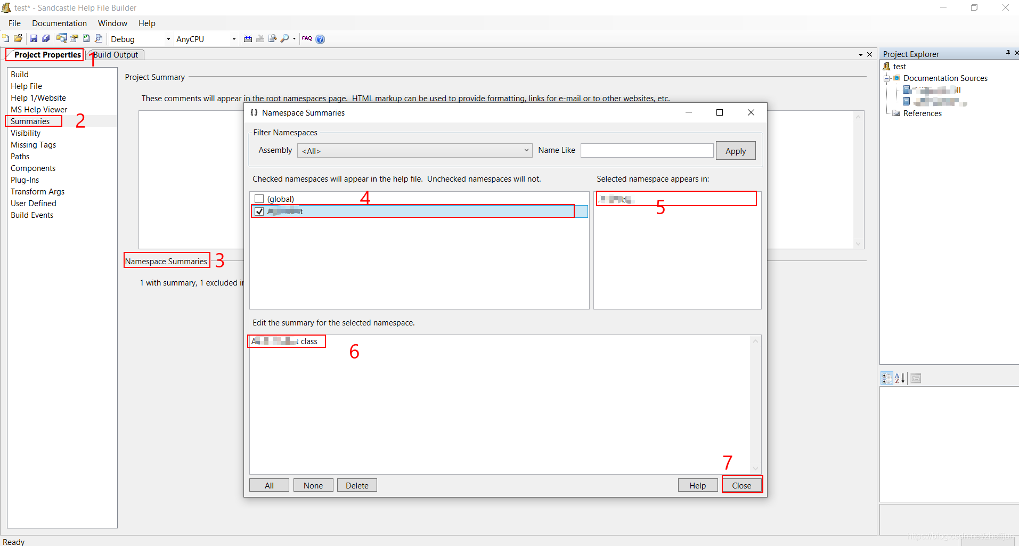
Task: Click the Name Like text field
Action: point(647,150)
